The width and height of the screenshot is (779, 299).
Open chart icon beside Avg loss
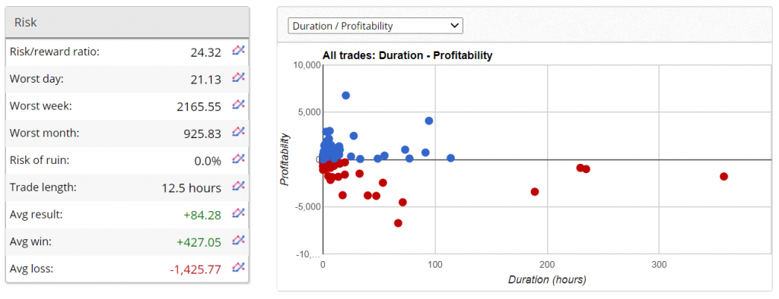pos(238,267)
